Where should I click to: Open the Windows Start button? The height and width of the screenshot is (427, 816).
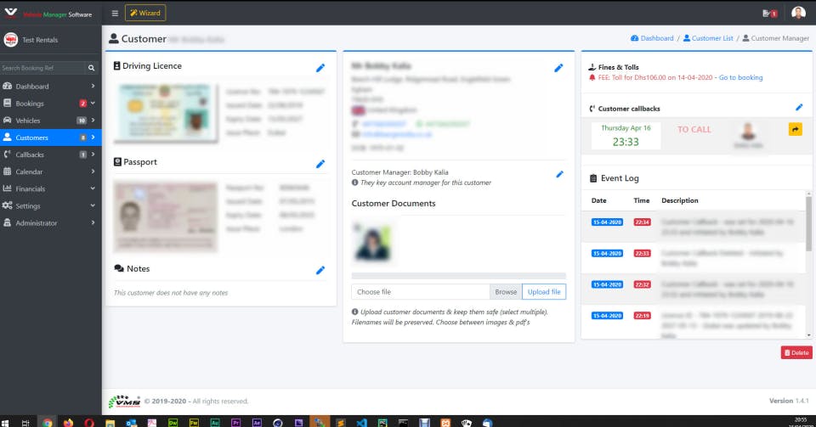[x=6, y=423]
